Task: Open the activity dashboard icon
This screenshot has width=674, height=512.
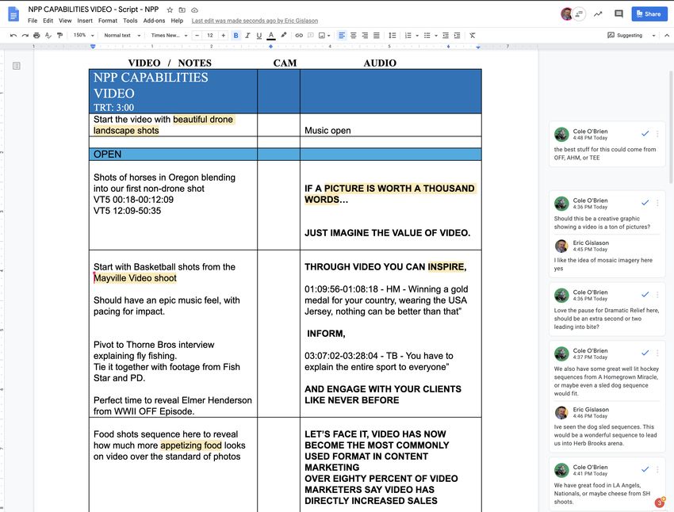Action: click(598, 13)
